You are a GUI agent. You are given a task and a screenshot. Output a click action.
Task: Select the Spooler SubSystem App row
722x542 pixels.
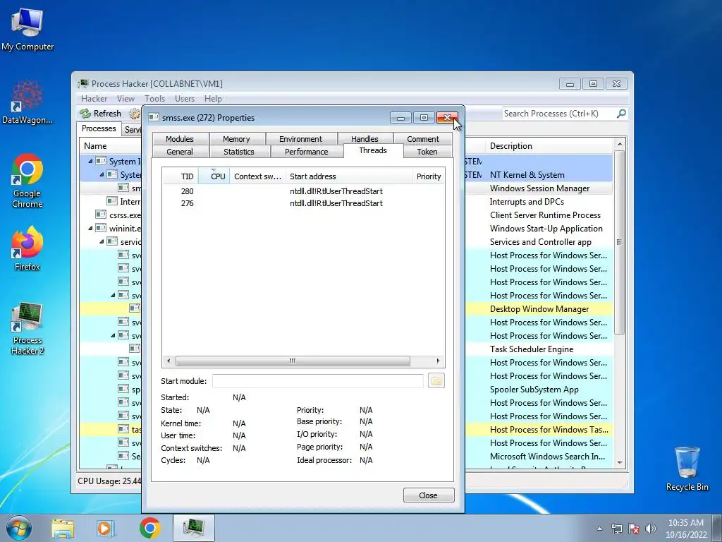point(346,390)
